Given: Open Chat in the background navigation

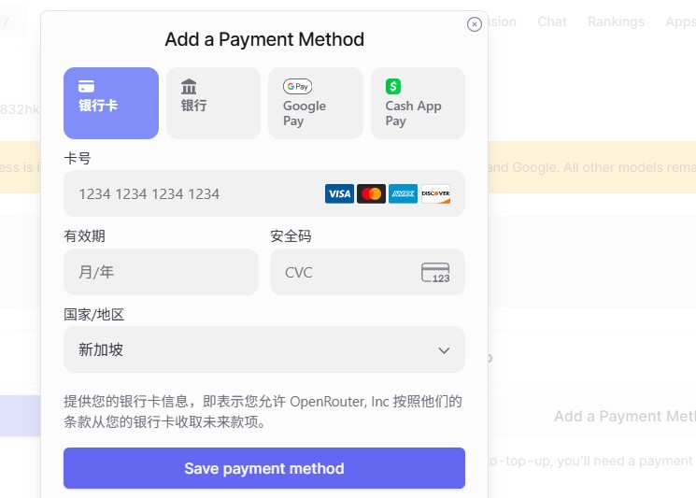Looking at the screenshot, I should coord(552,21).
